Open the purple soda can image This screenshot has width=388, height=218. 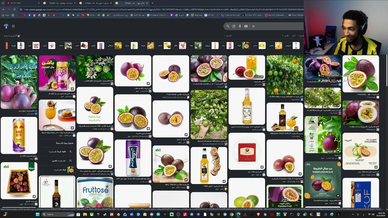tap(133, 158)
